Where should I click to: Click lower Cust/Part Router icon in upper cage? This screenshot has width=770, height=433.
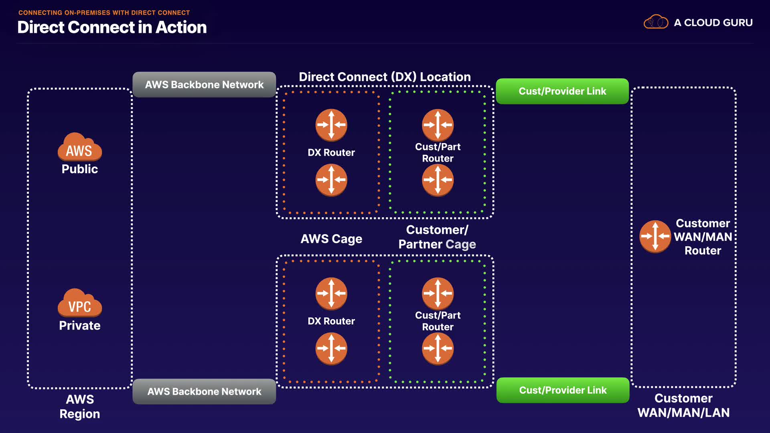pos(438,180)
